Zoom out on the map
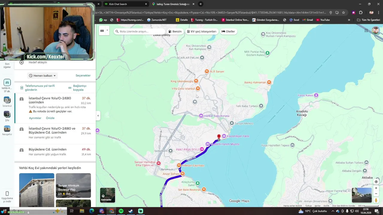 (x=376, y=193)
